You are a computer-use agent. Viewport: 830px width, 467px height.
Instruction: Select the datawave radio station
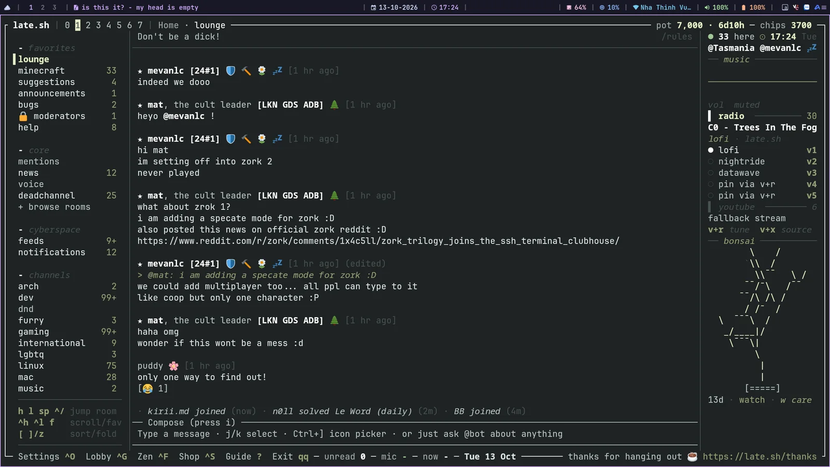762,173
